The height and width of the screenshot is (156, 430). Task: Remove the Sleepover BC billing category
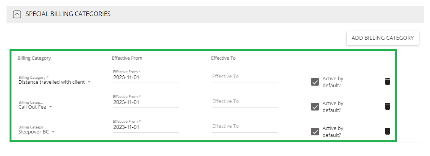pyautogui.click(x=387, y=131)
